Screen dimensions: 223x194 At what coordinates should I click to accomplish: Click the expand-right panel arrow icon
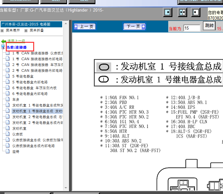point(168,12)
